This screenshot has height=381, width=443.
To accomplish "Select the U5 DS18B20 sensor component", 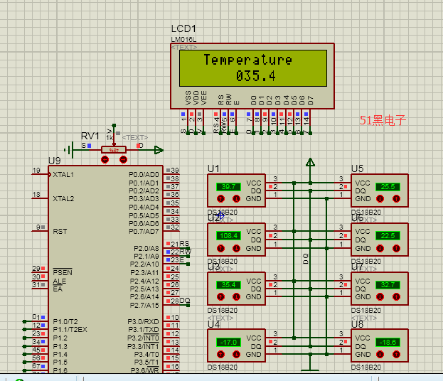I will point(380,190).
